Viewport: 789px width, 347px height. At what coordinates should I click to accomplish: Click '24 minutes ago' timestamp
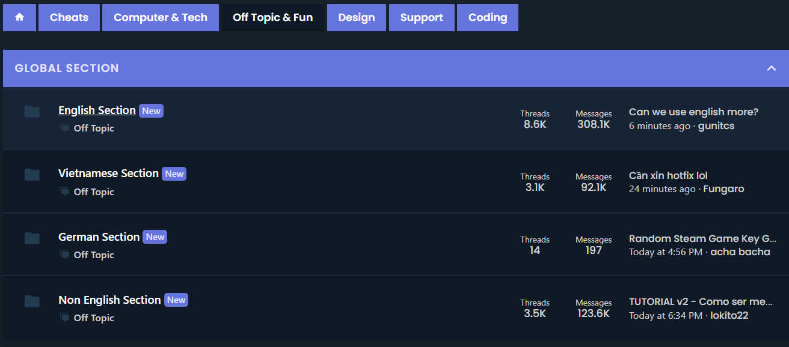(662, 189)
